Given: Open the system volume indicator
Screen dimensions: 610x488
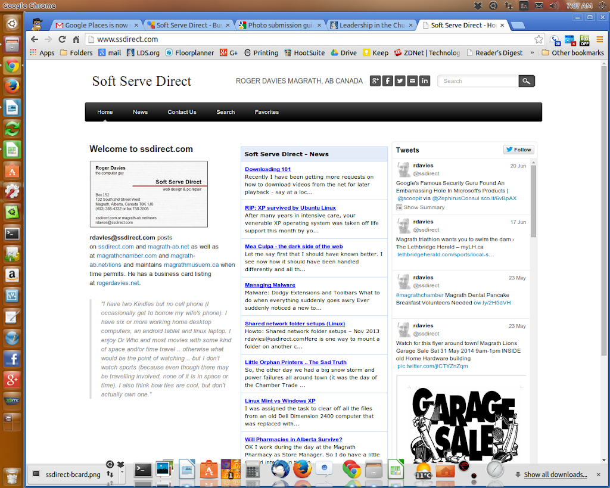Looking at the screenshot, I should (x=553, y=5).
